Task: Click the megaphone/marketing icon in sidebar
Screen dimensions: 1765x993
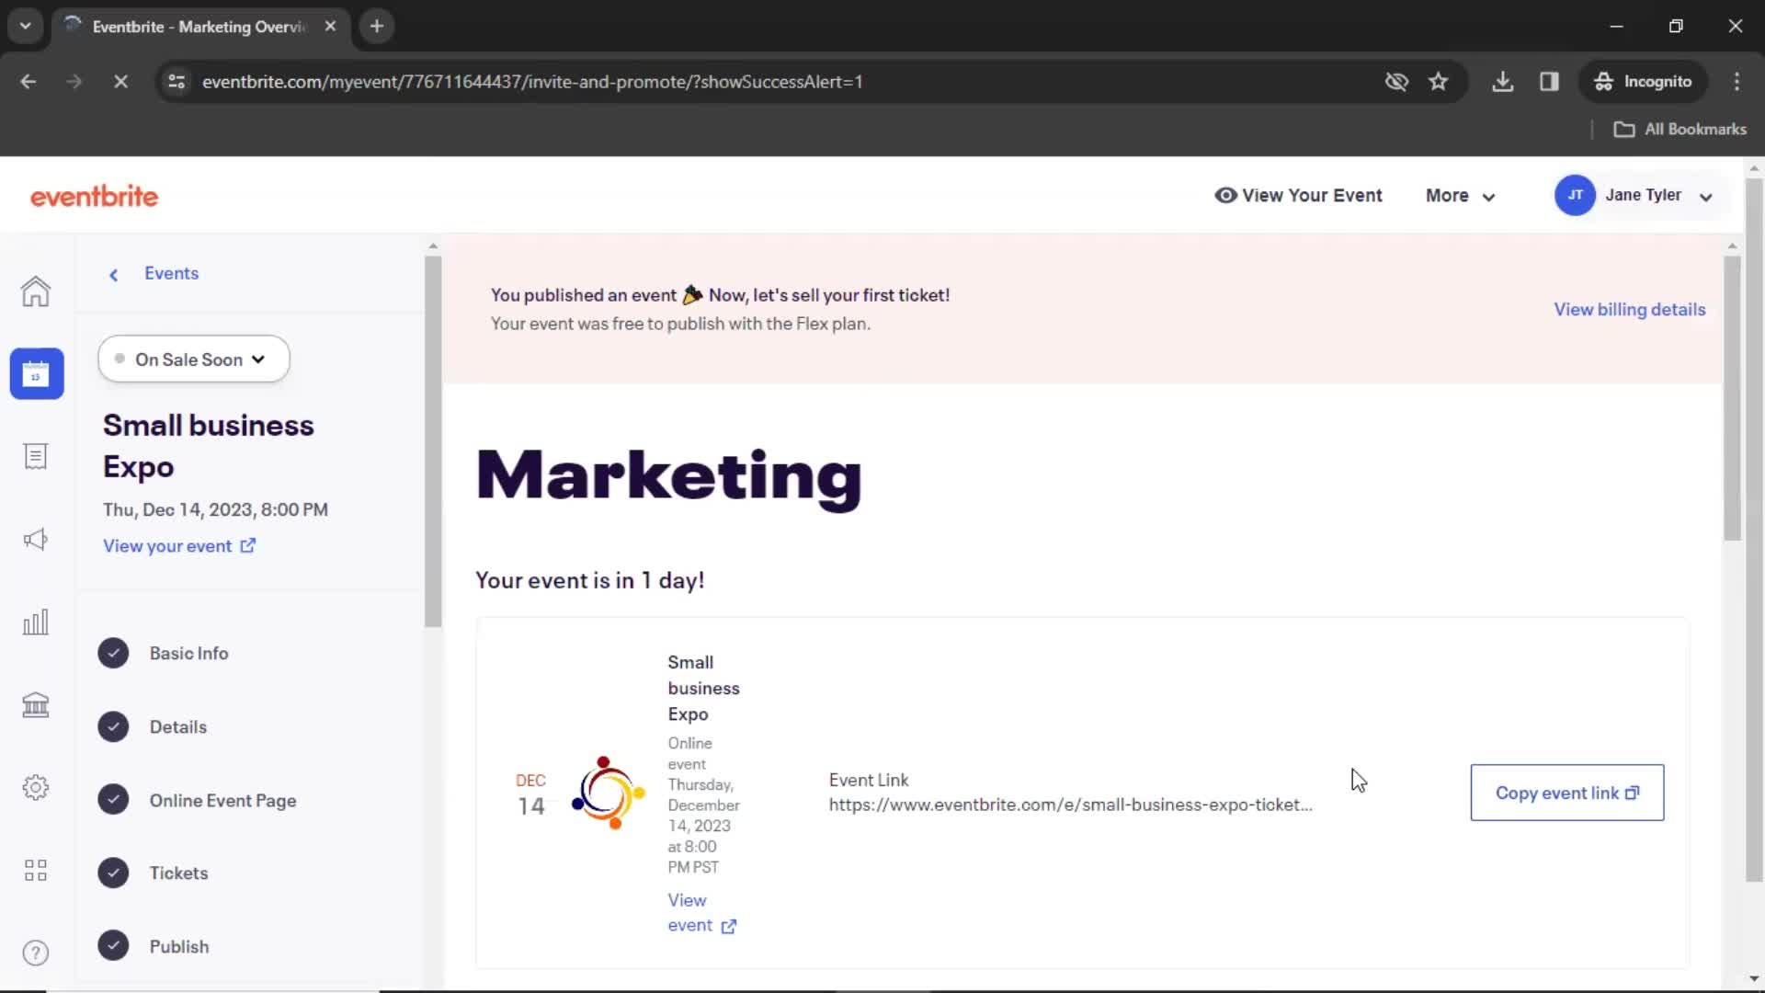Action: coord(35,540)
